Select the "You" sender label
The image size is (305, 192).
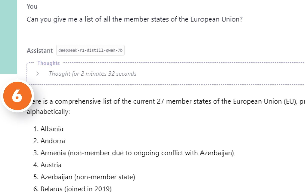(32, 6)
